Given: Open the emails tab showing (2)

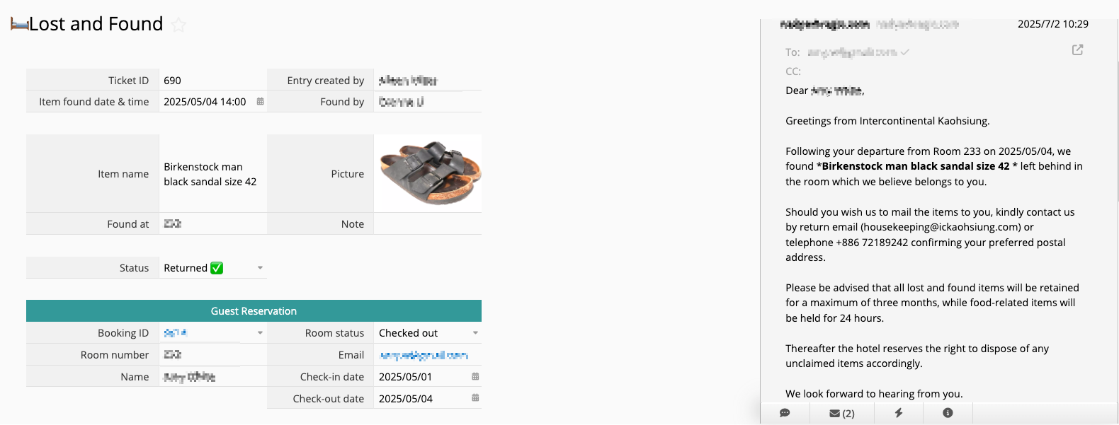Looking at the screenshot, I should point(842,413).
